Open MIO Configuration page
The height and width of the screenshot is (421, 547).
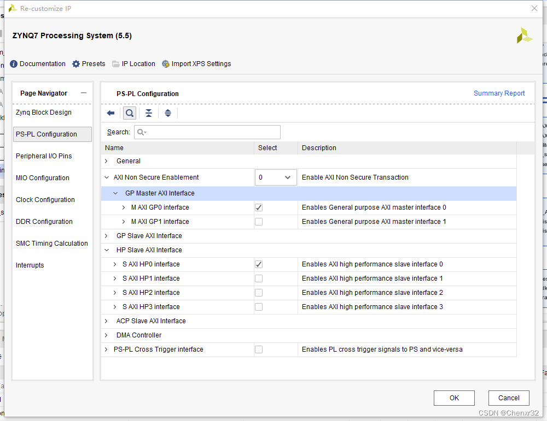[43, 178]
